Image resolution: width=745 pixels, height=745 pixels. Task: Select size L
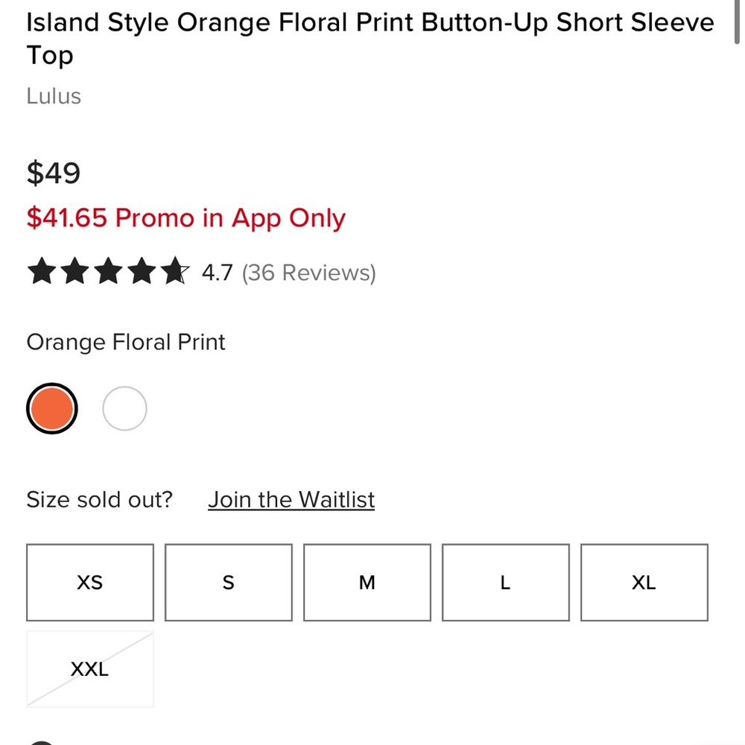[506, 583]
